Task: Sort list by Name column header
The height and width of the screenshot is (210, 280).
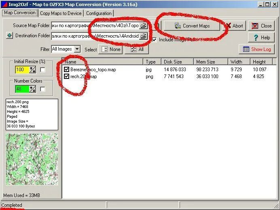Action: click(103, 62)
